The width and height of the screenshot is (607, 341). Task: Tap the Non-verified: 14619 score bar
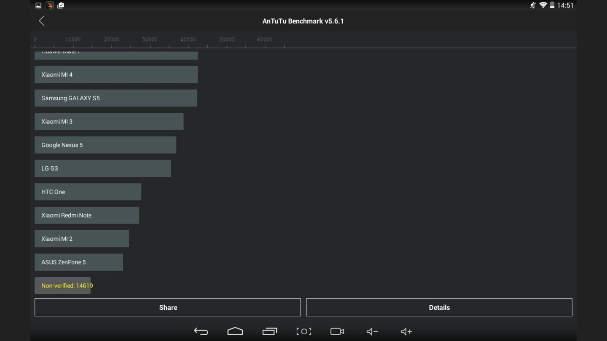62,285
